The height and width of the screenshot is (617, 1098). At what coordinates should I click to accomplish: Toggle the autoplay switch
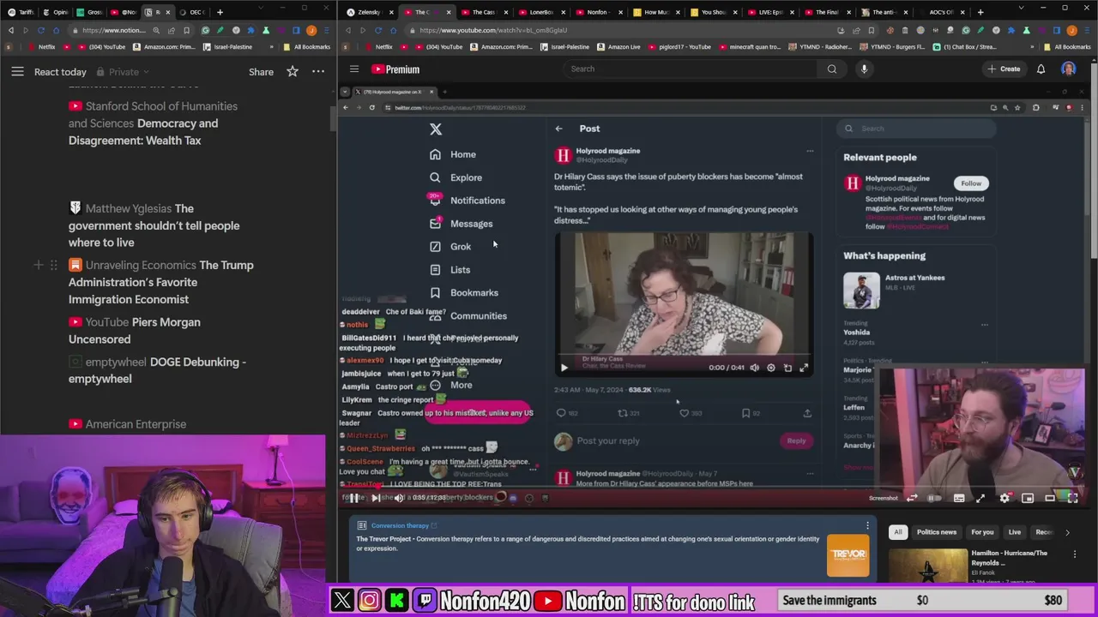(934, 498)
